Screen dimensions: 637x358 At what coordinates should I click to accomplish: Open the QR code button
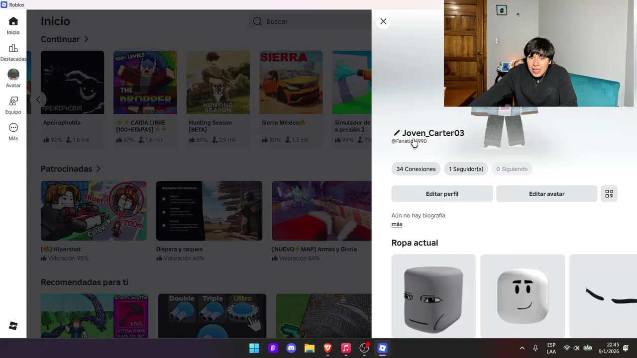tap(609, 194)
